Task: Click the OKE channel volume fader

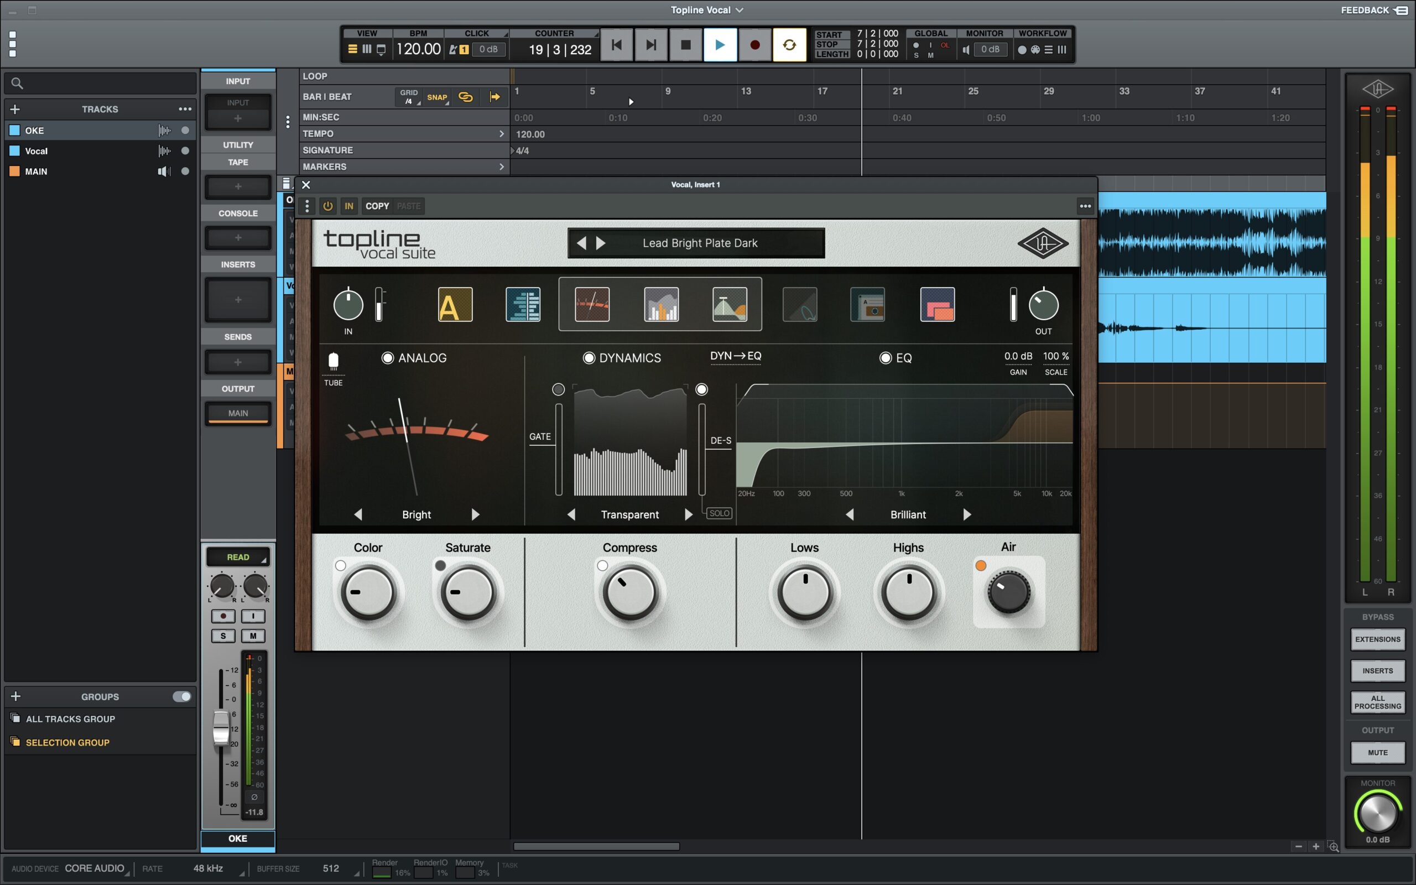Action: point(221,727)
